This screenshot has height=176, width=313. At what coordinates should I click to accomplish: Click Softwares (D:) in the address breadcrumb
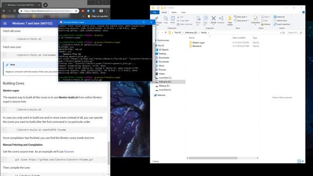pos(191,33)
